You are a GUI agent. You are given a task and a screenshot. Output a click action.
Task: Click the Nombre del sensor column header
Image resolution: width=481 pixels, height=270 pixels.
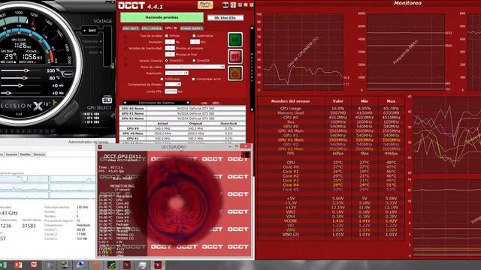[x=290, y=101]
